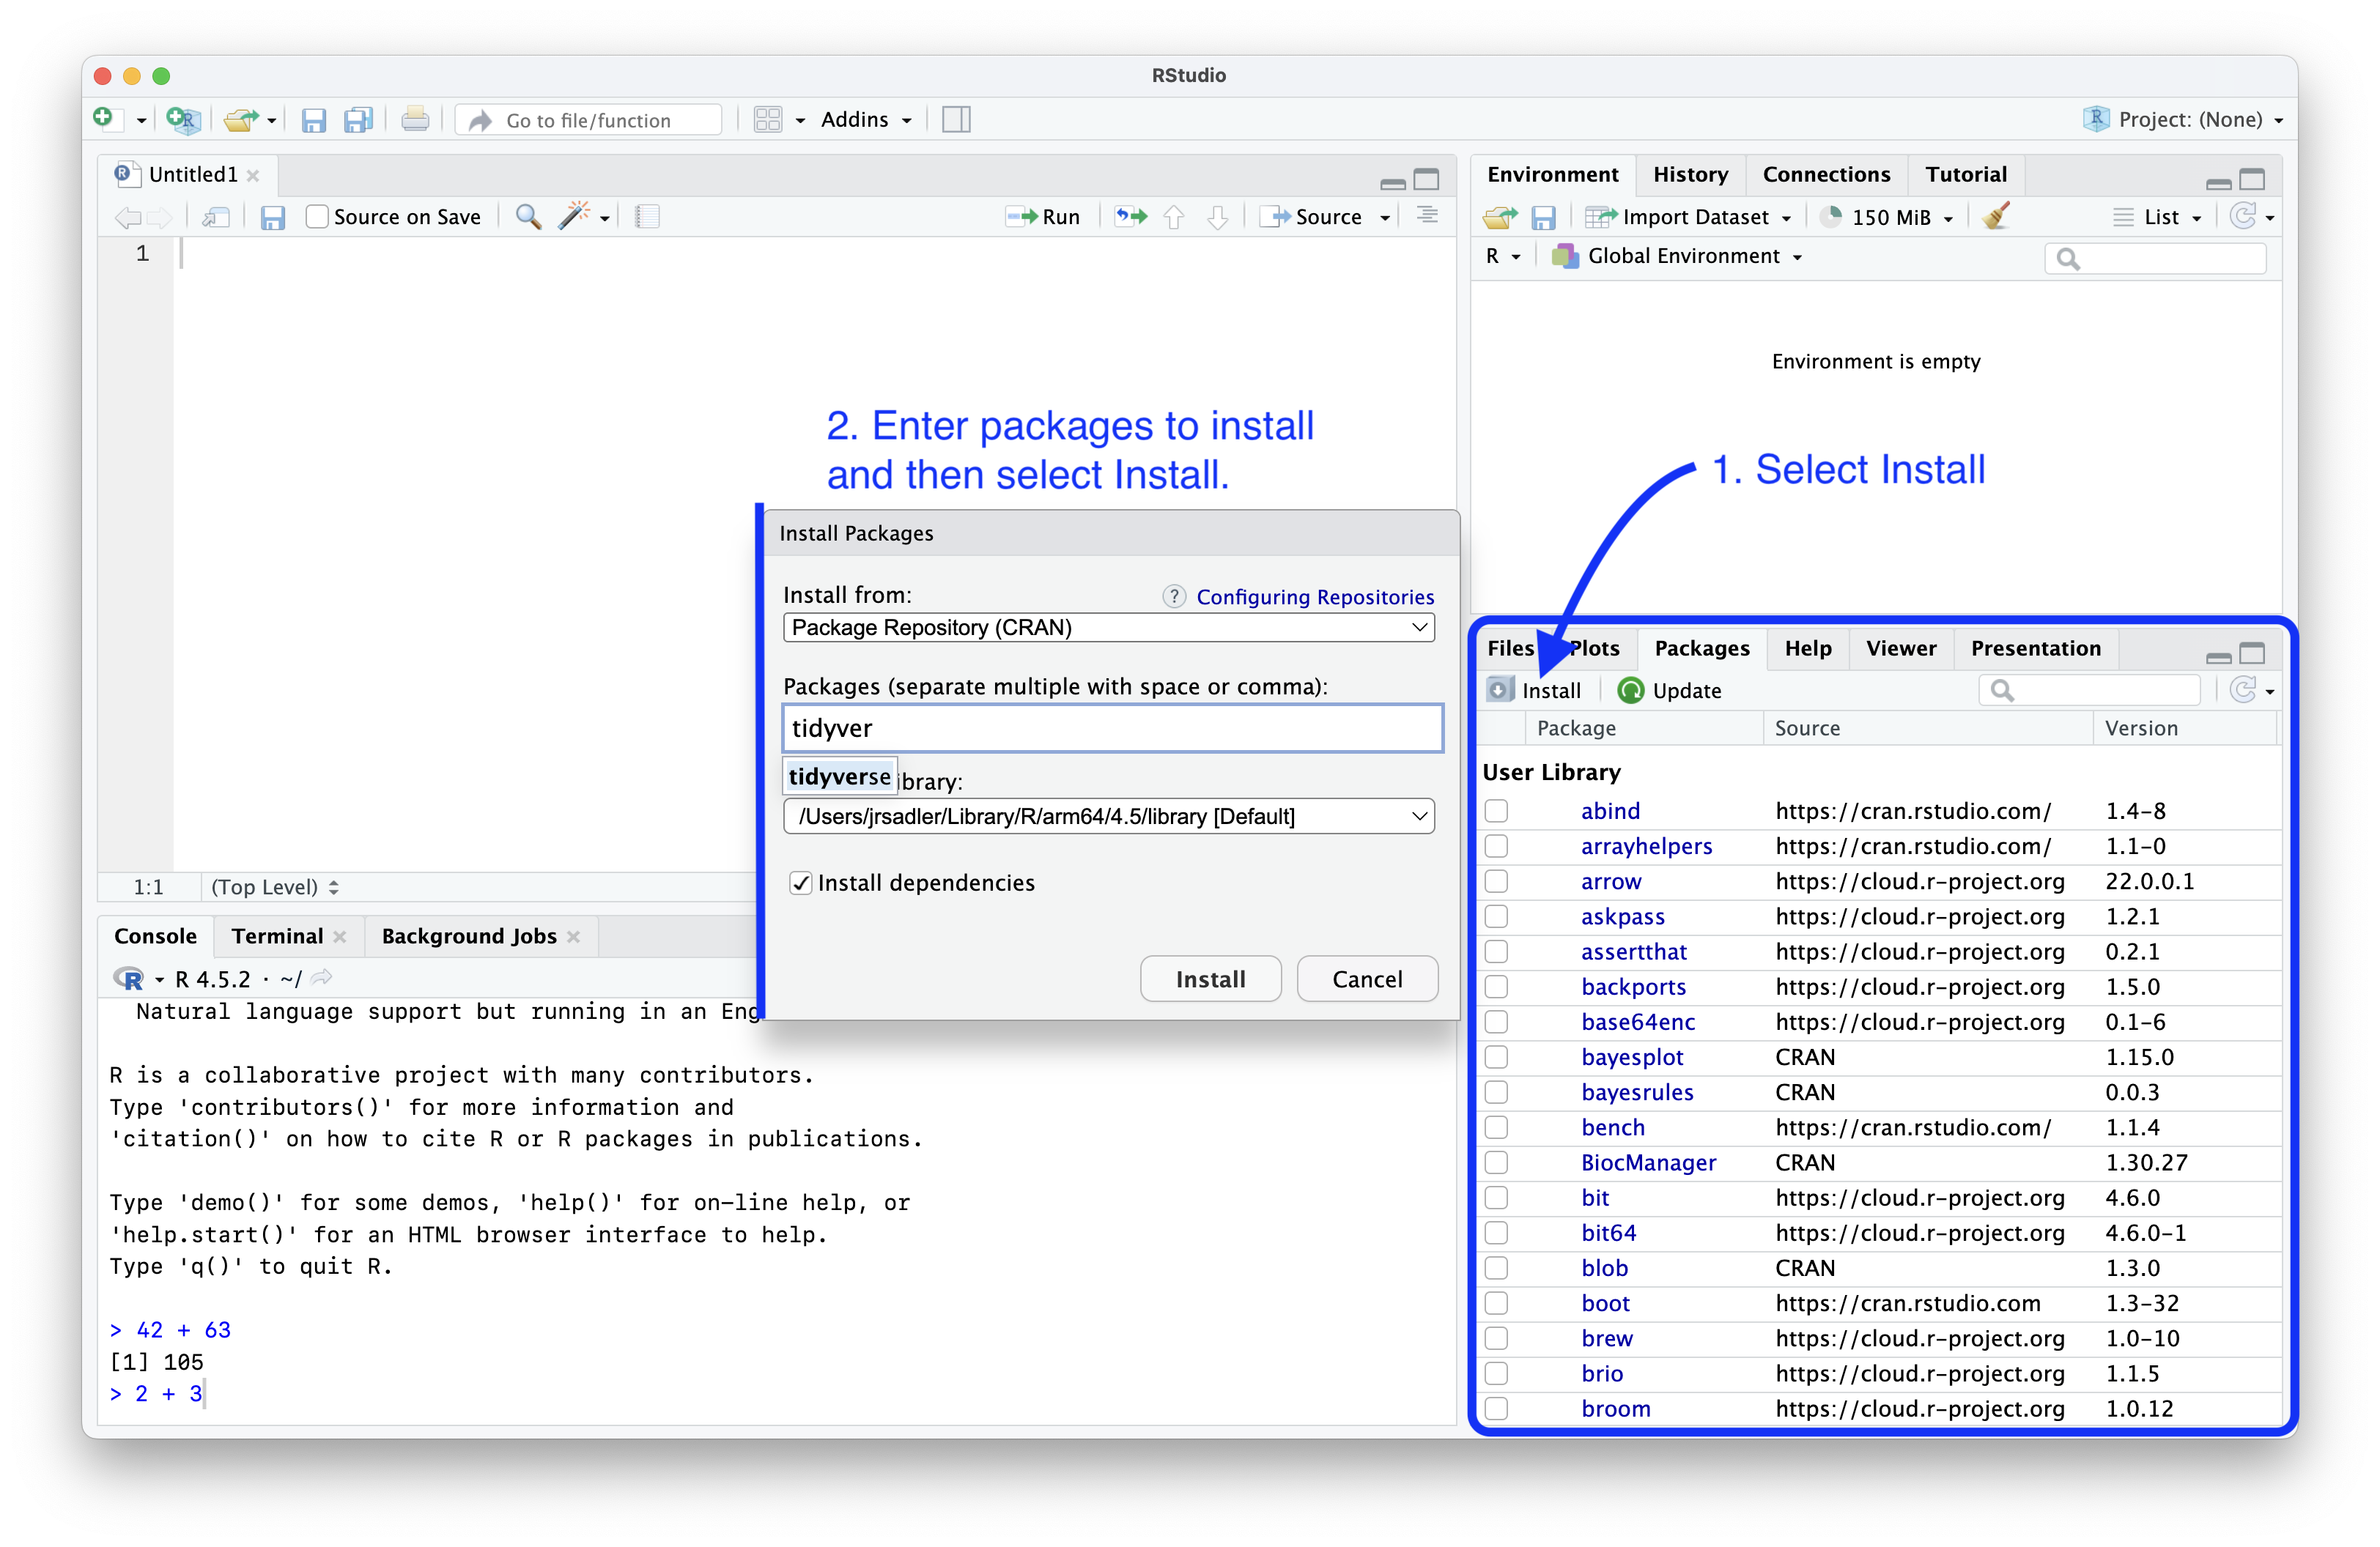Enable Source on Save
2380x1547 pixels.
pos(317,216)
